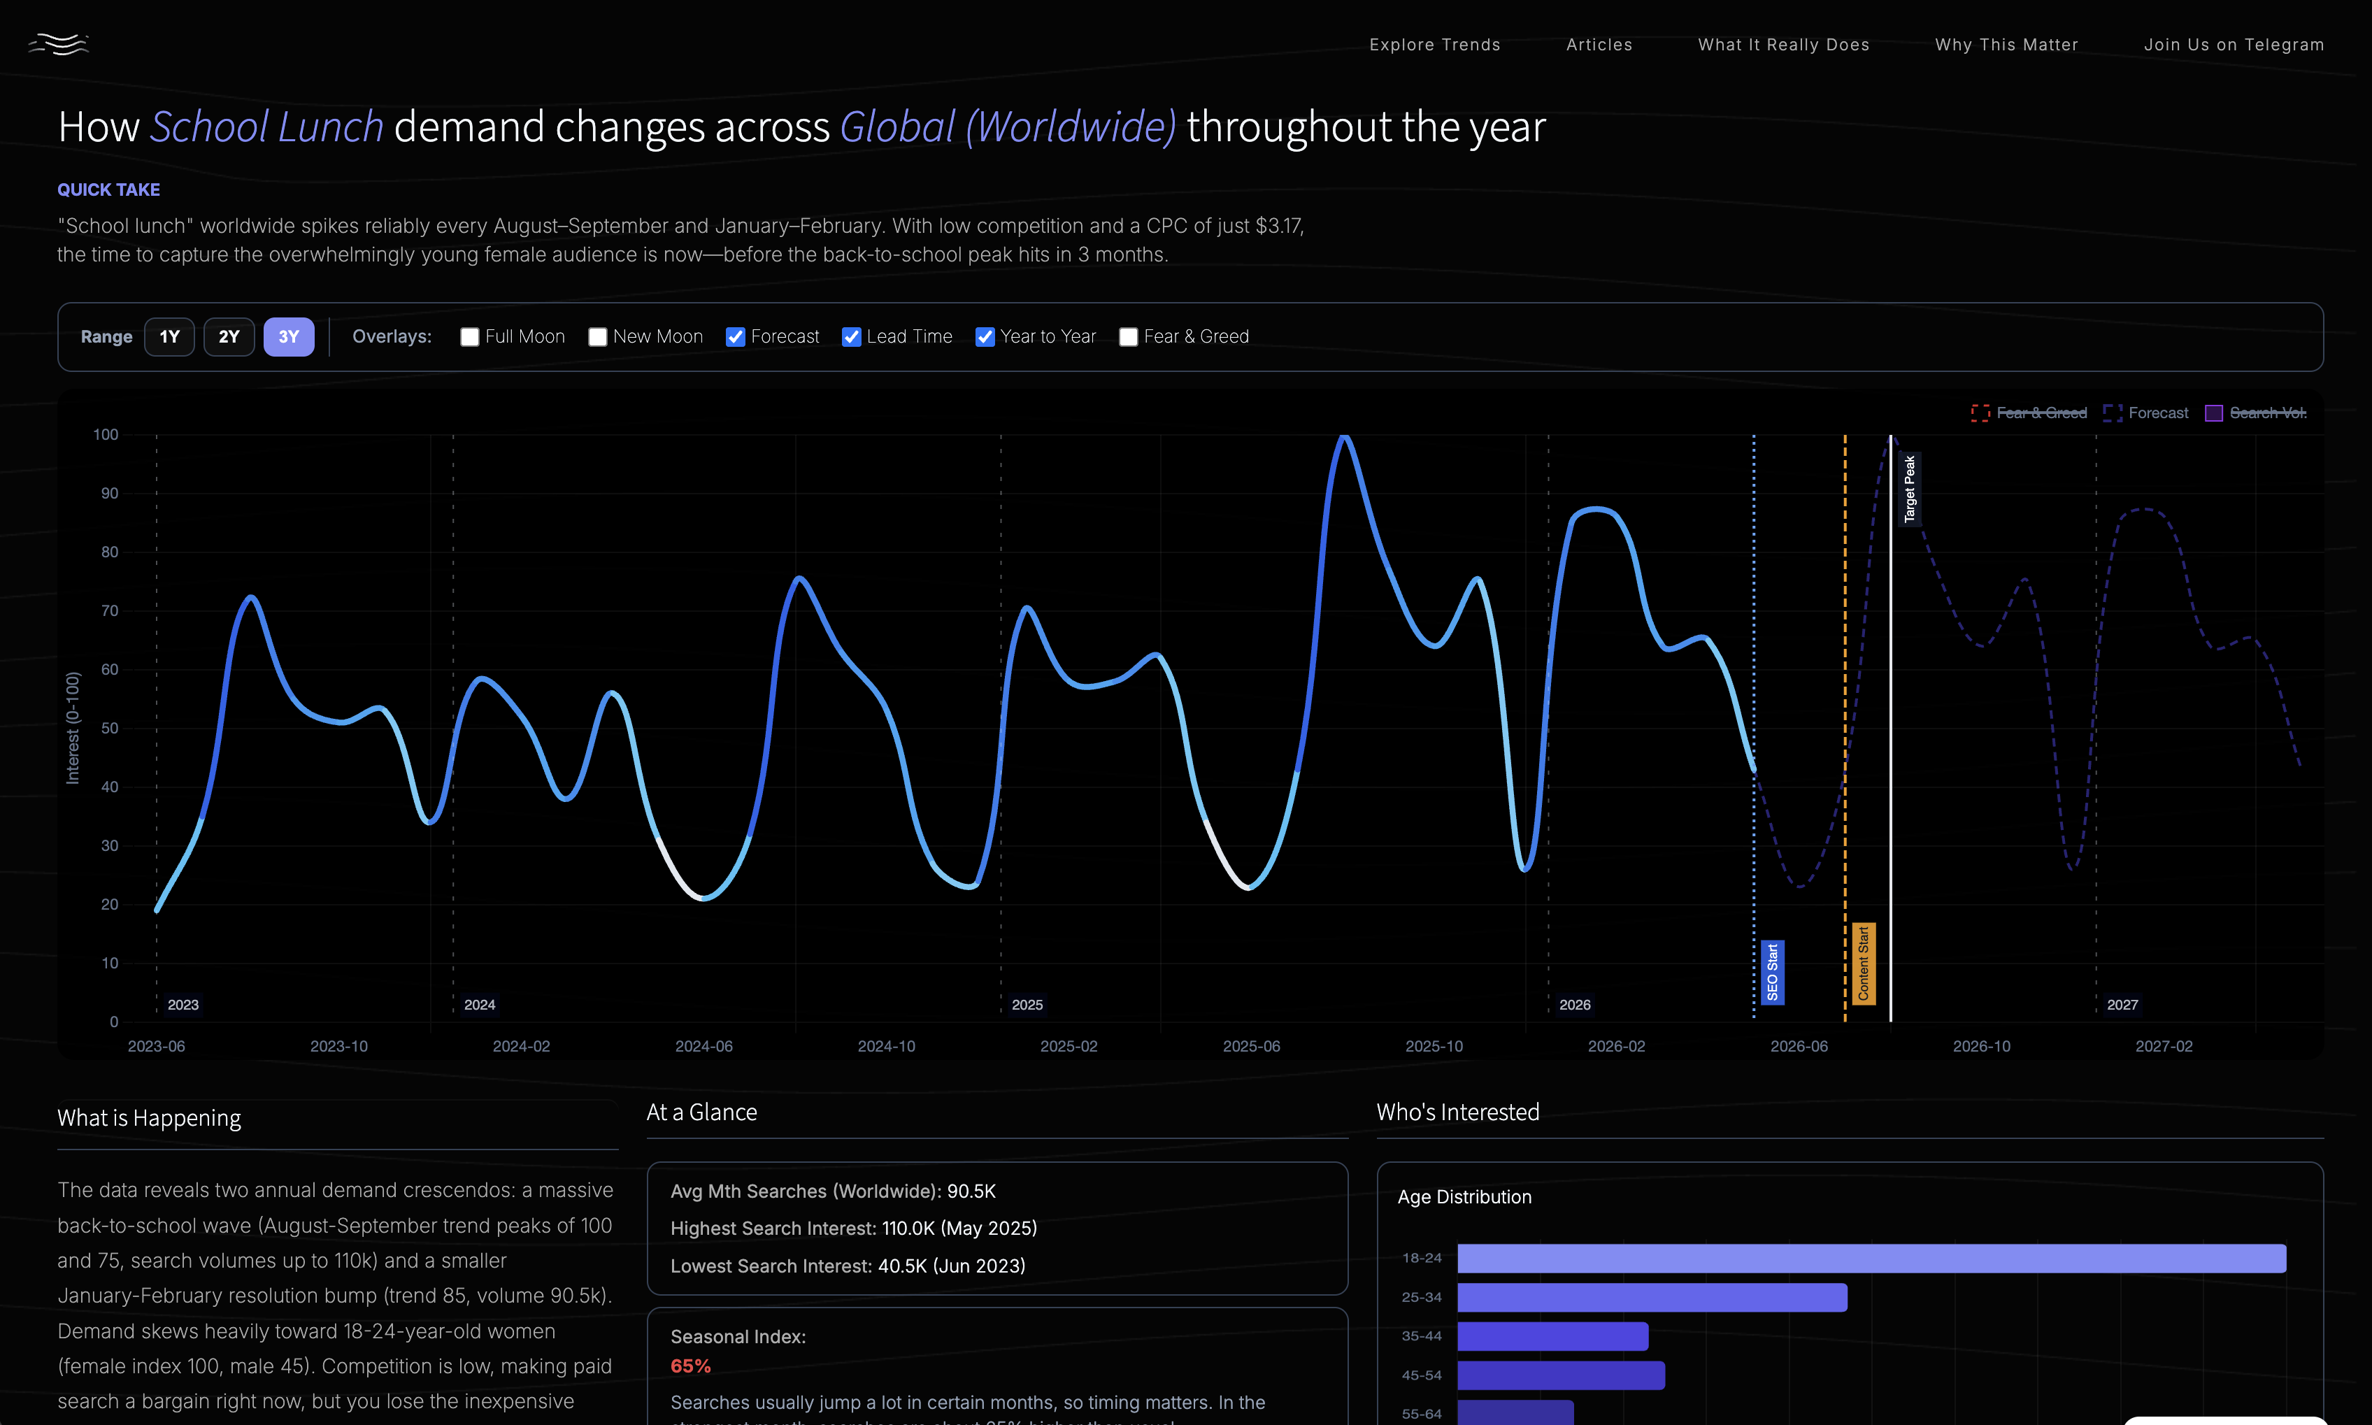Go to the Articles page

coord(1599,44)
